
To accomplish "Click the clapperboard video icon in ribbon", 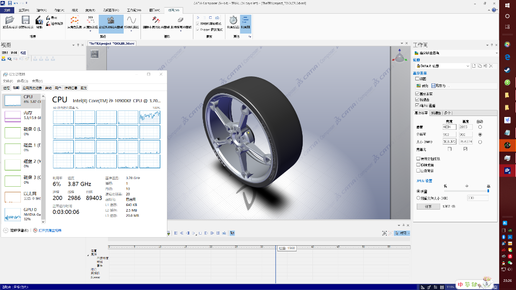I will 39,20.
